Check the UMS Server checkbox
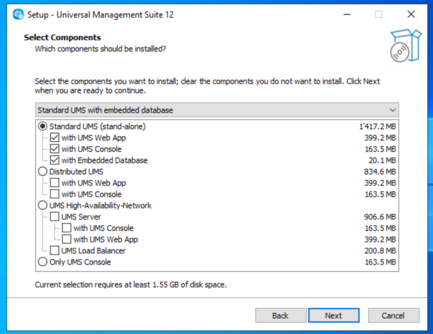This screenshot has height=334, width=433. pyautogui.click(x=55, y=217)
